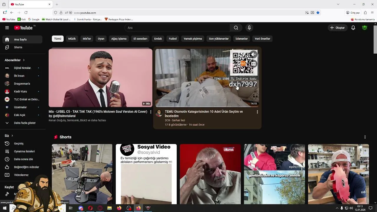Open browser extensions puzzle icon

pos(365,13)
